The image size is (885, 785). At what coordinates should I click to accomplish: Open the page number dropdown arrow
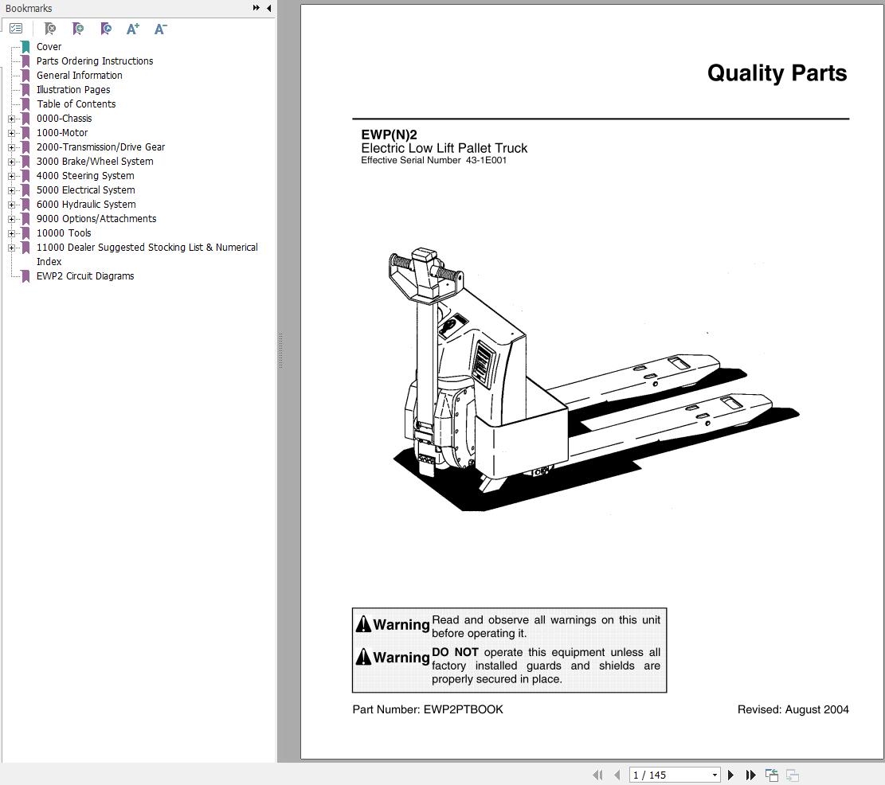[x=715, y=775]
